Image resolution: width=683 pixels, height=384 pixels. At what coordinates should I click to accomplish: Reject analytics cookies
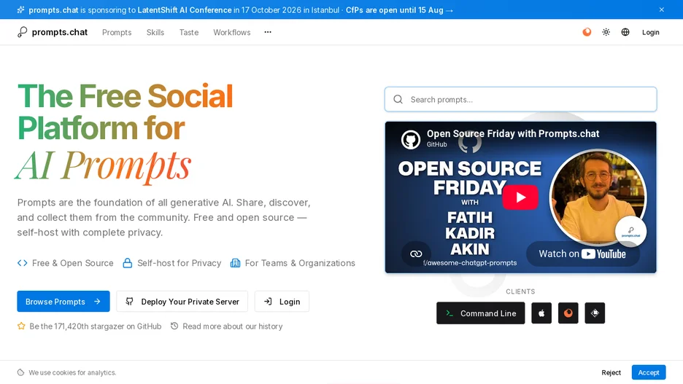click(611, 372)
